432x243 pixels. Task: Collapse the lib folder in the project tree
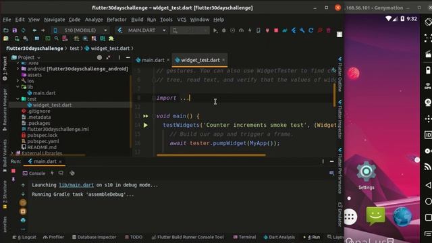[x=18, y=87]
